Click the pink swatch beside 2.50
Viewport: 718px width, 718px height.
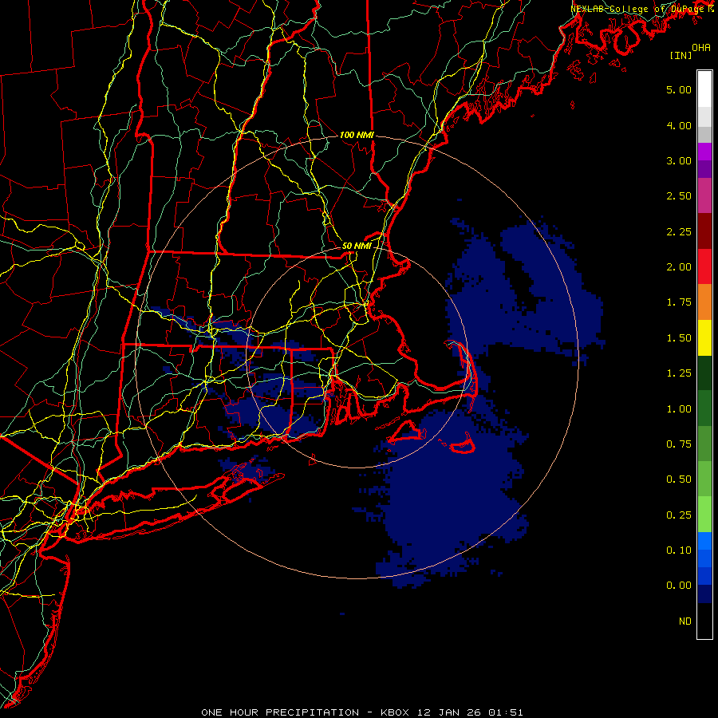point(704,195)
